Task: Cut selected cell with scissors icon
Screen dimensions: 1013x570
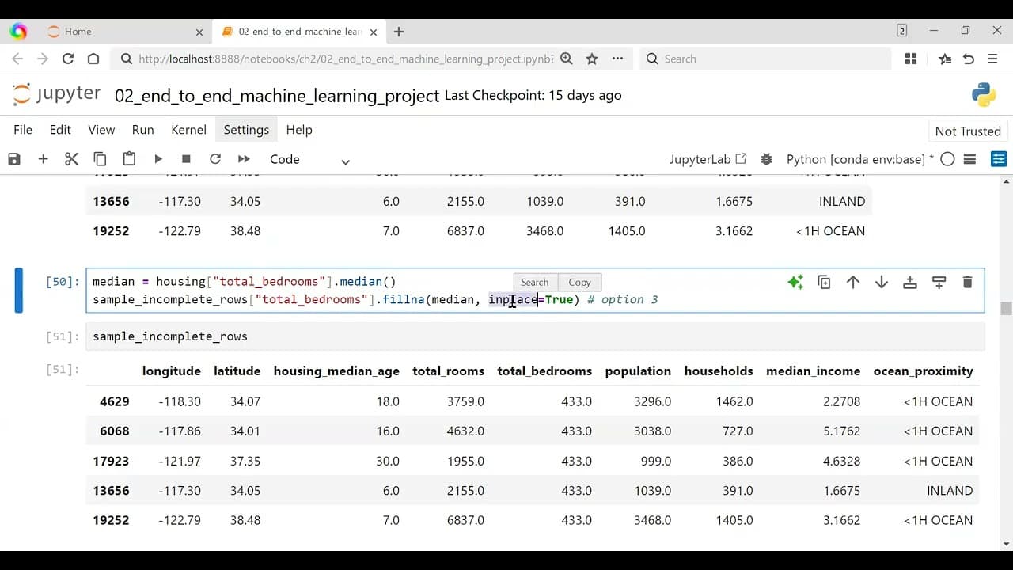Action: [x=71, y=159]
